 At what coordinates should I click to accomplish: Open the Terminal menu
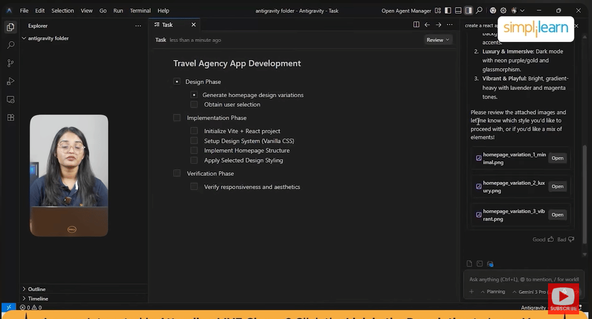coord(140,10)
